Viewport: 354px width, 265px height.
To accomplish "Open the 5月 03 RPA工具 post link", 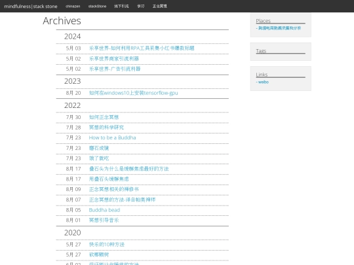I will [x=142, y=48].
